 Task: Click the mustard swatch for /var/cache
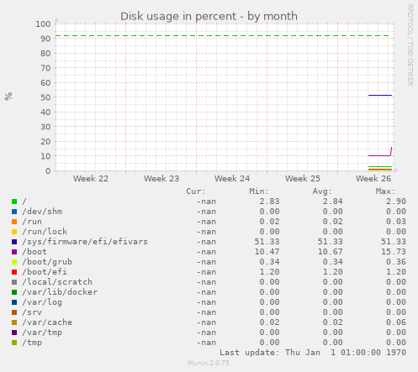point(14,322)
